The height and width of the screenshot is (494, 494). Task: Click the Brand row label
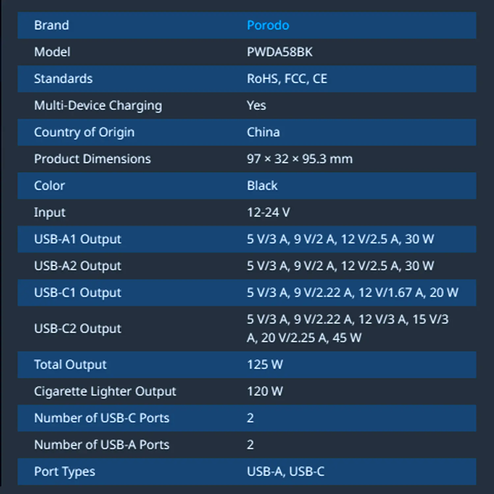pos(52,25)
